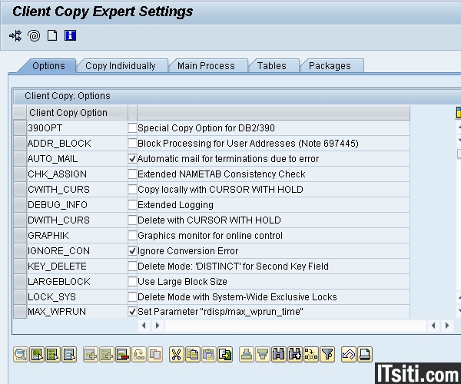Click the description column's right scroll arrow

coord(158,326)
